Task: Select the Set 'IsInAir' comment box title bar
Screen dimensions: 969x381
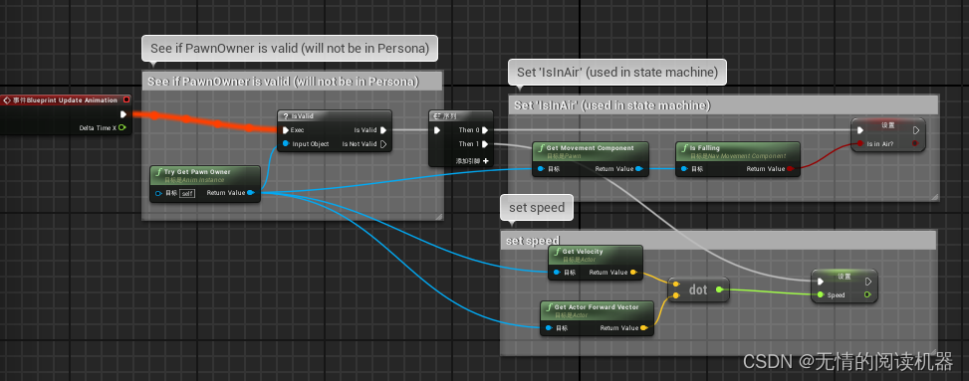Action: coord(723,105)
